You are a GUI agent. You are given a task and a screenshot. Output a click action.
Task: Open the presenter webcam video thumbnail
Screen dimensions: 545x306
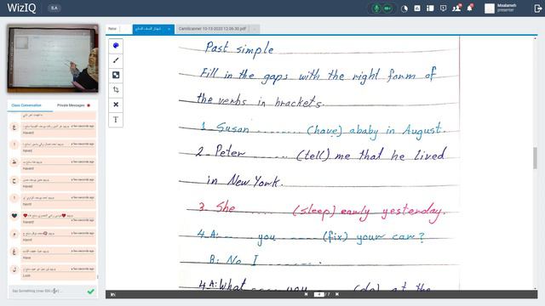coord(53,59)
